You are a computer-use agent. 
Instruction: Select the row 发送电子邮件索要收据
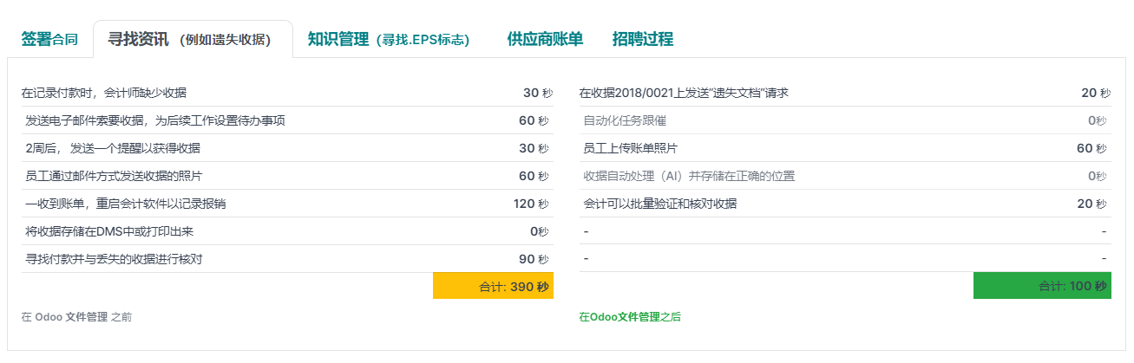[x=287, y=120]
